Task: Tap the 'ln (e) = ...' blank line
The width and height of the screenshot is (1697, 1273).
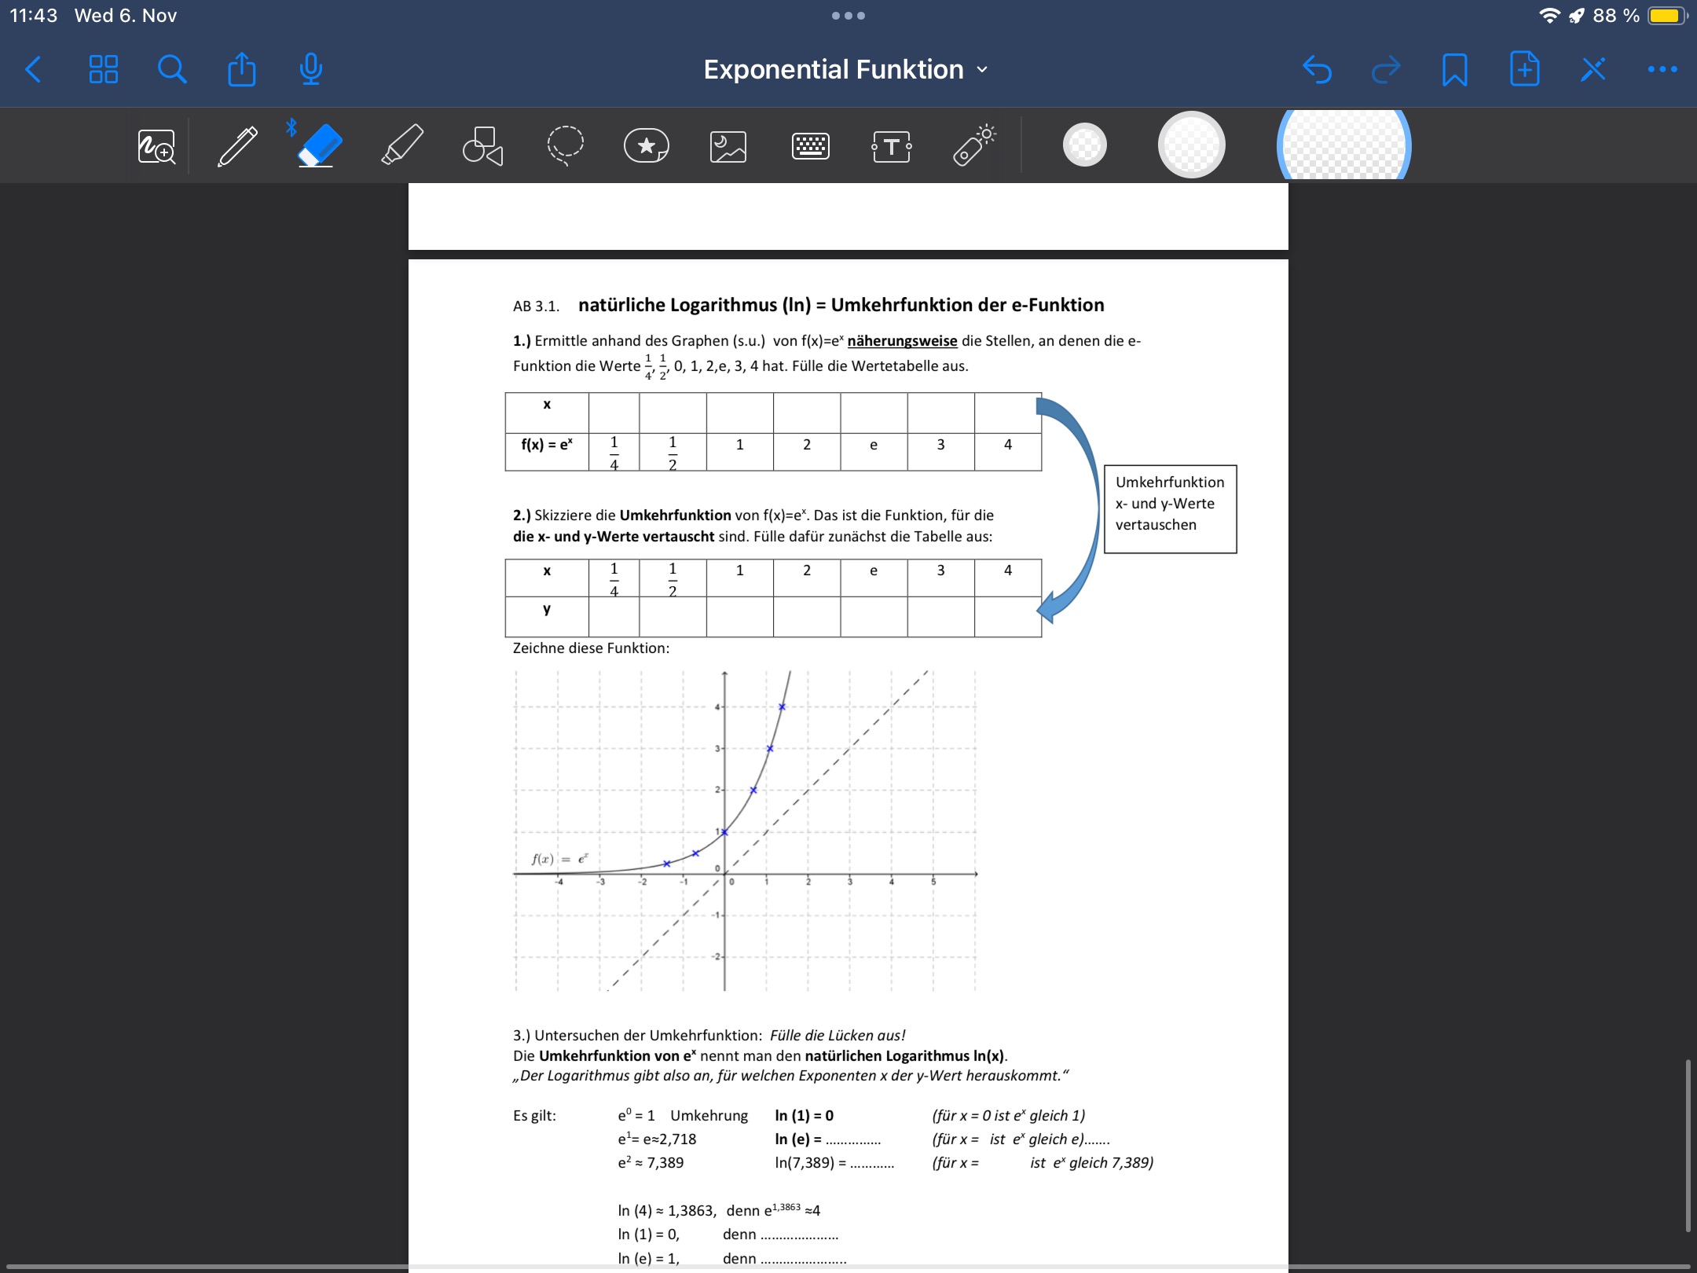Action: [x=828, y=1139]
